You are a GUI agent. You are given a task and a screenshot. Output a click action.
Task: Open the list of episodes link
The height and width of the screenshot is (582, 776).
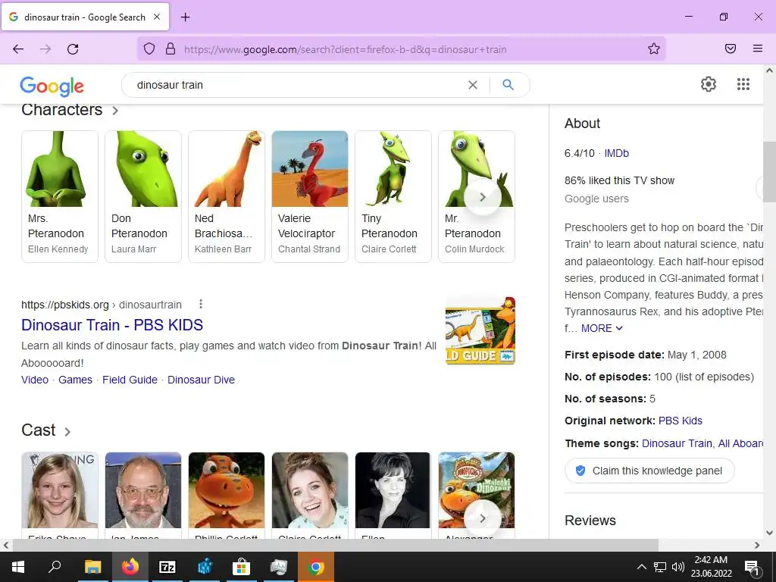pos(714,377)
